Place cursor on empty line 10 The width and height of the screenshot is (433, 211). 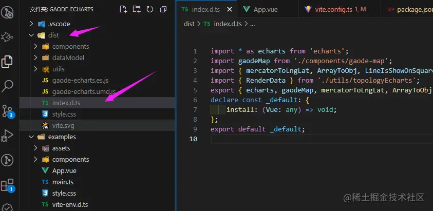tap(322, 139)
